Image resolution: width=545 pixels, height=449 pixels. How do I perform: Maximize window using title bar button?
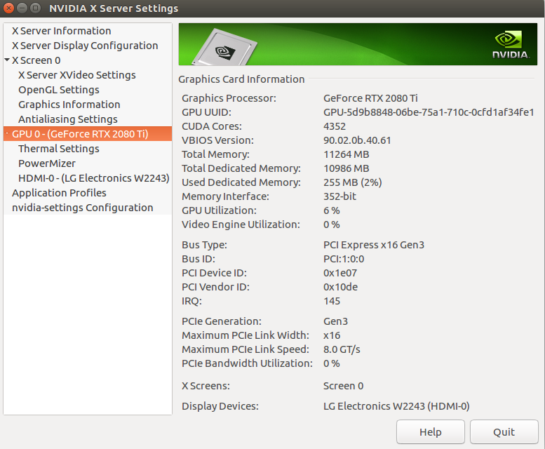[36, 8]
